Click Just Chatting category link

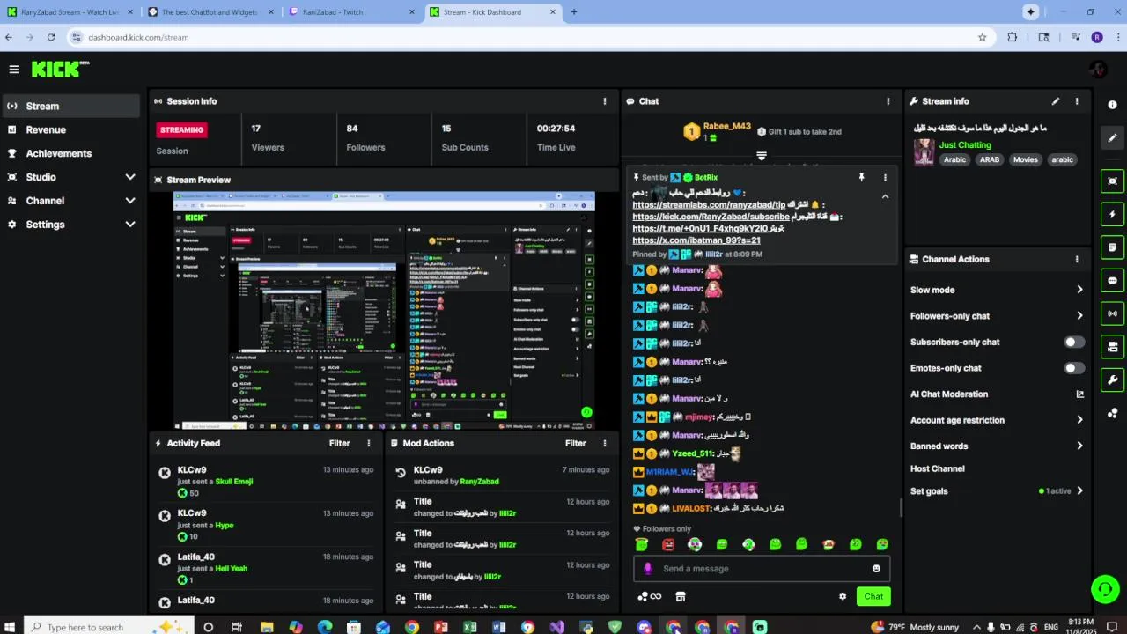[x=965, y=145]
